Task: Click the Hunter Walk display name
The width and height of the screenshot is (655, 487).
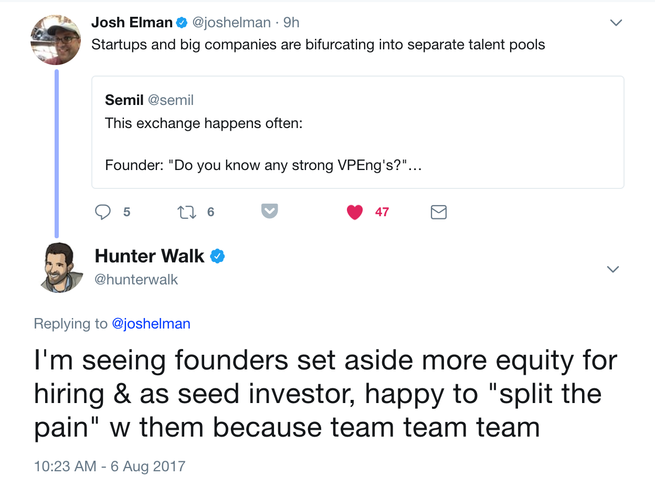Action: click(x=150, y=256)
